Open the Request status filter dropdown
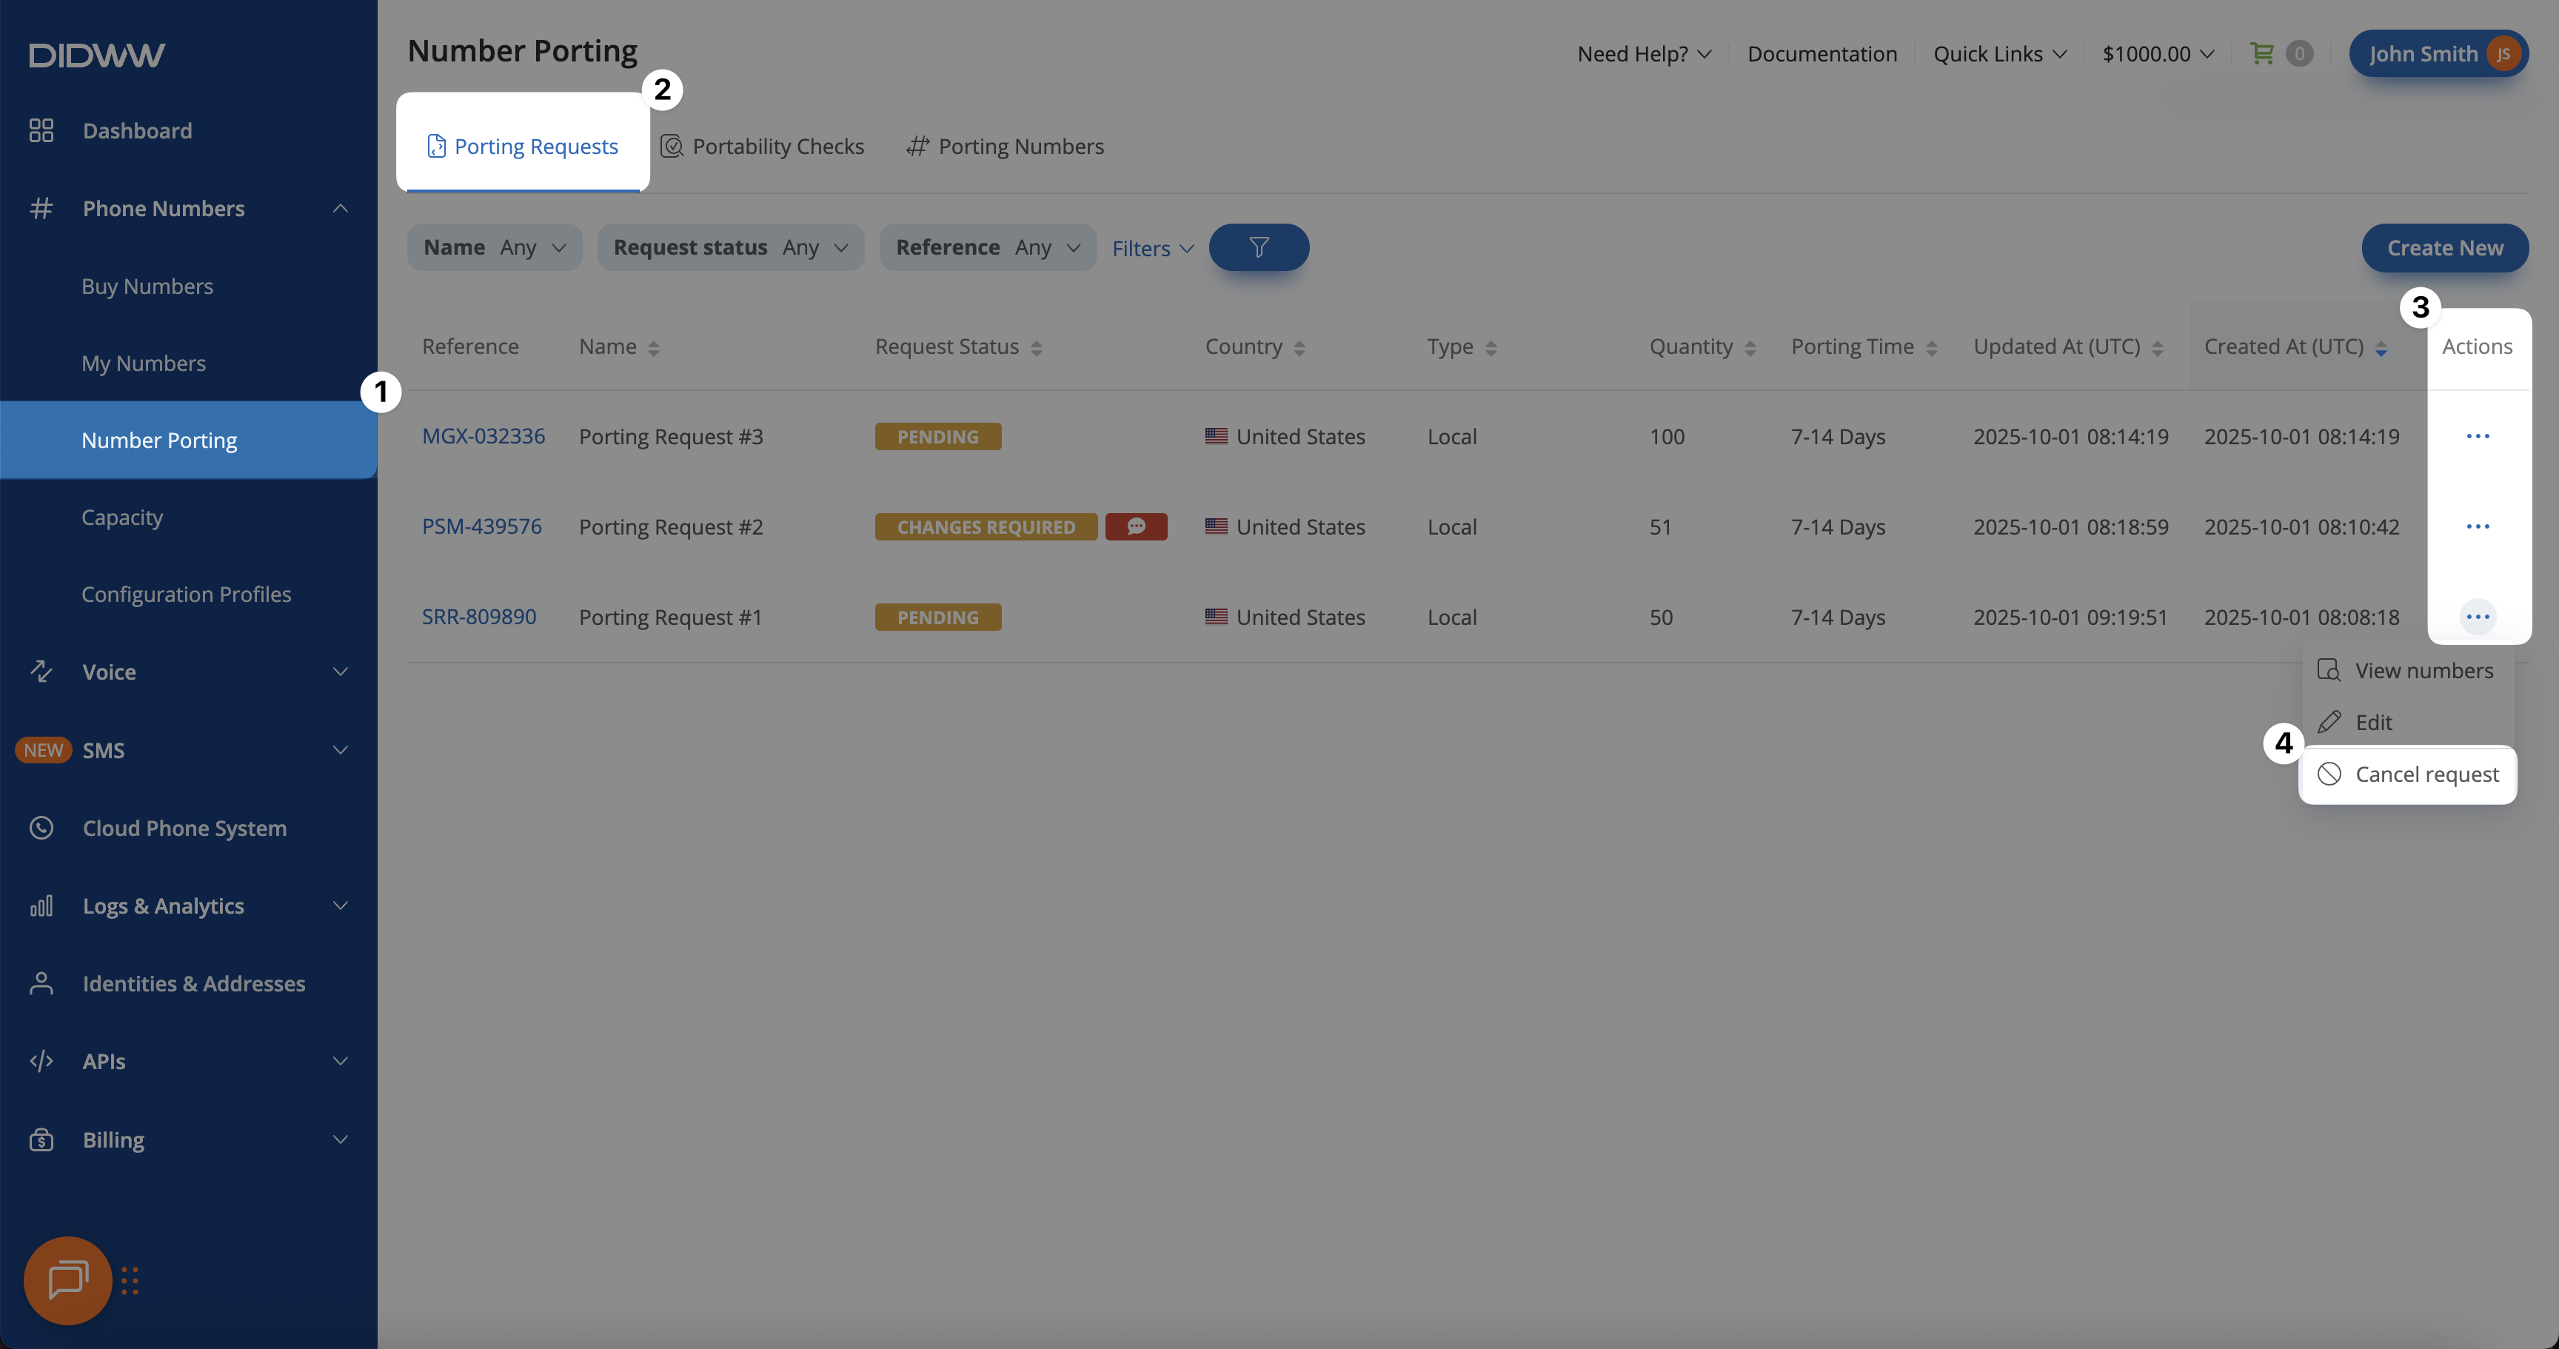This screenshot has height=1349, width=2559. pos(730,247)
